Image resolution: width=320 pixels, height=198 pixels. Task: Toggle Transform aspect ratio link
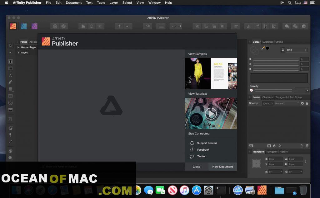click(x=306, y=162)
